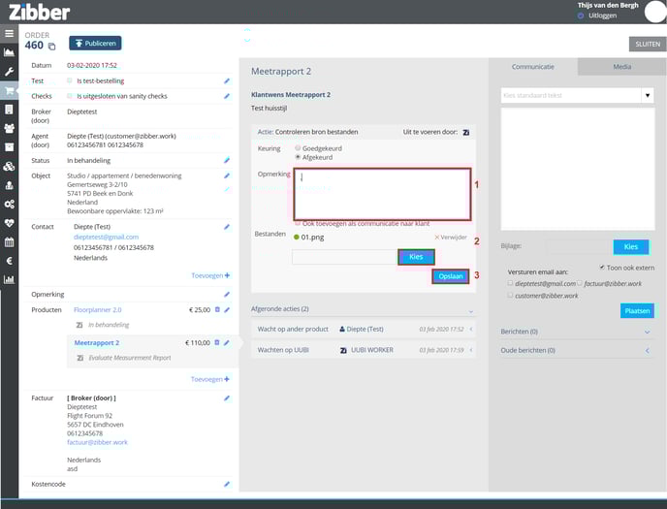Select the Communicatie tab

click(532, 67)
